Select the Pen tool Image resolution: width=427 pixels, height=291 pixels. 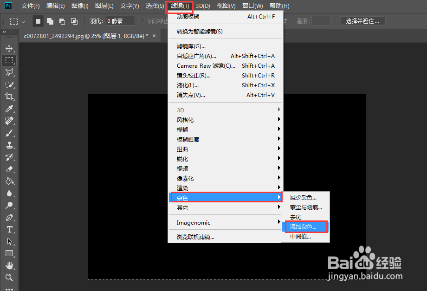[9, 218]
